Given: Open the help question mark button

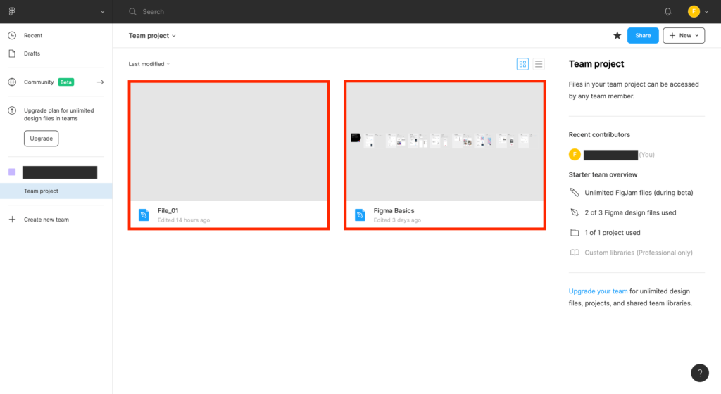Looking at the screenshot, I should 699,373.
